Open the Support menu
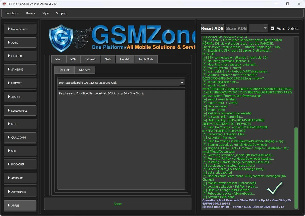Viewport: 305px width, 216px height. click(61, 13)
